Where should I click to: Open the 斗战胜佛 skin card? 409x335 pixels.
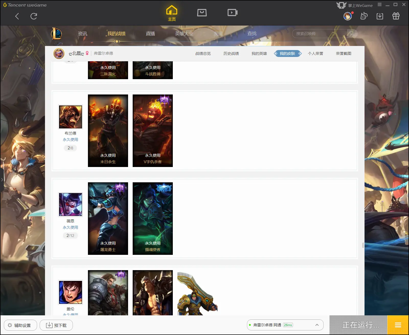(x=153, y=70)
